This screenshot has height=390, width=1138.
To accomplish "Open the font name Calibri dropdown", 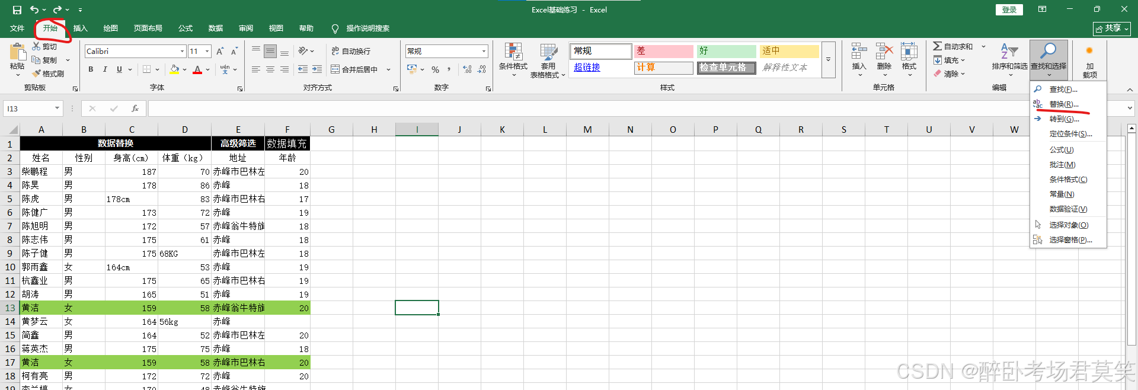I will [182, 51].
